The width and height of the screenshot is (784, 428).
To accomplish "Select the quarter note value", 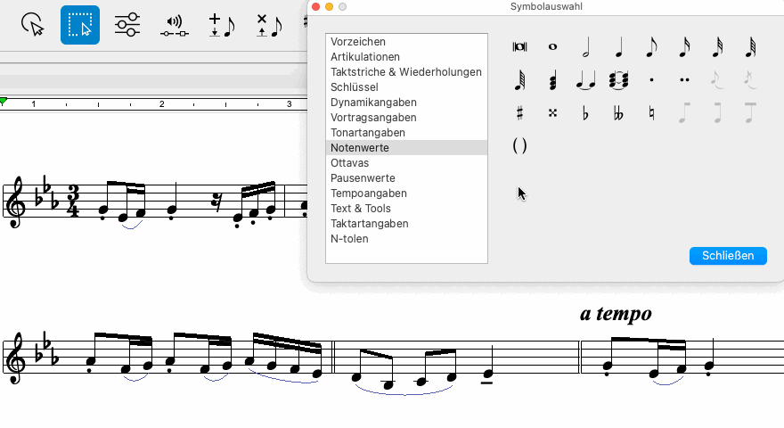I will pos(619,47).
